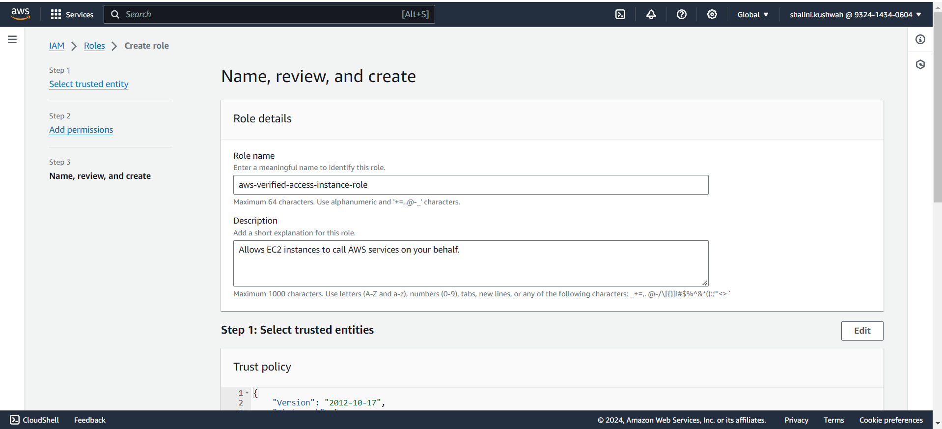Open the AWS home logo
Screen dimensions: 942x429
tap(21, 14)
